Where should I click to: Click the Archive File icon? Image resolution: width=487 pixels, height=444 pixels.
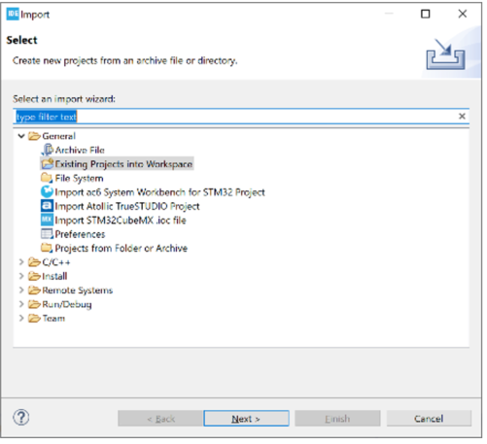47,150
